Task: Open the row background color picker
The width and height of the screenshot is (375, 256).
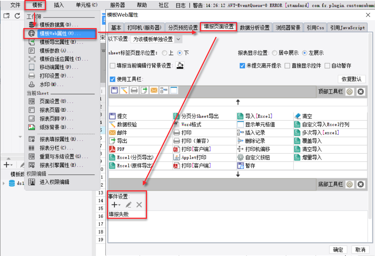Action: tap(180, 66)
